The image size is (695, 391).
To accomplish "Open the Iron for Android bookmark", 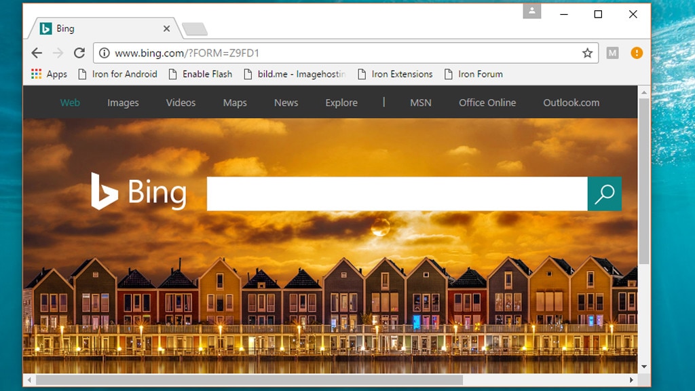I will point(117,74).
